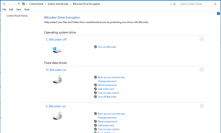This screenshot has height=133, width=221.
Task: Click D: Remove password shield icon
Action: pyautogui.click(x=95, y=85)
